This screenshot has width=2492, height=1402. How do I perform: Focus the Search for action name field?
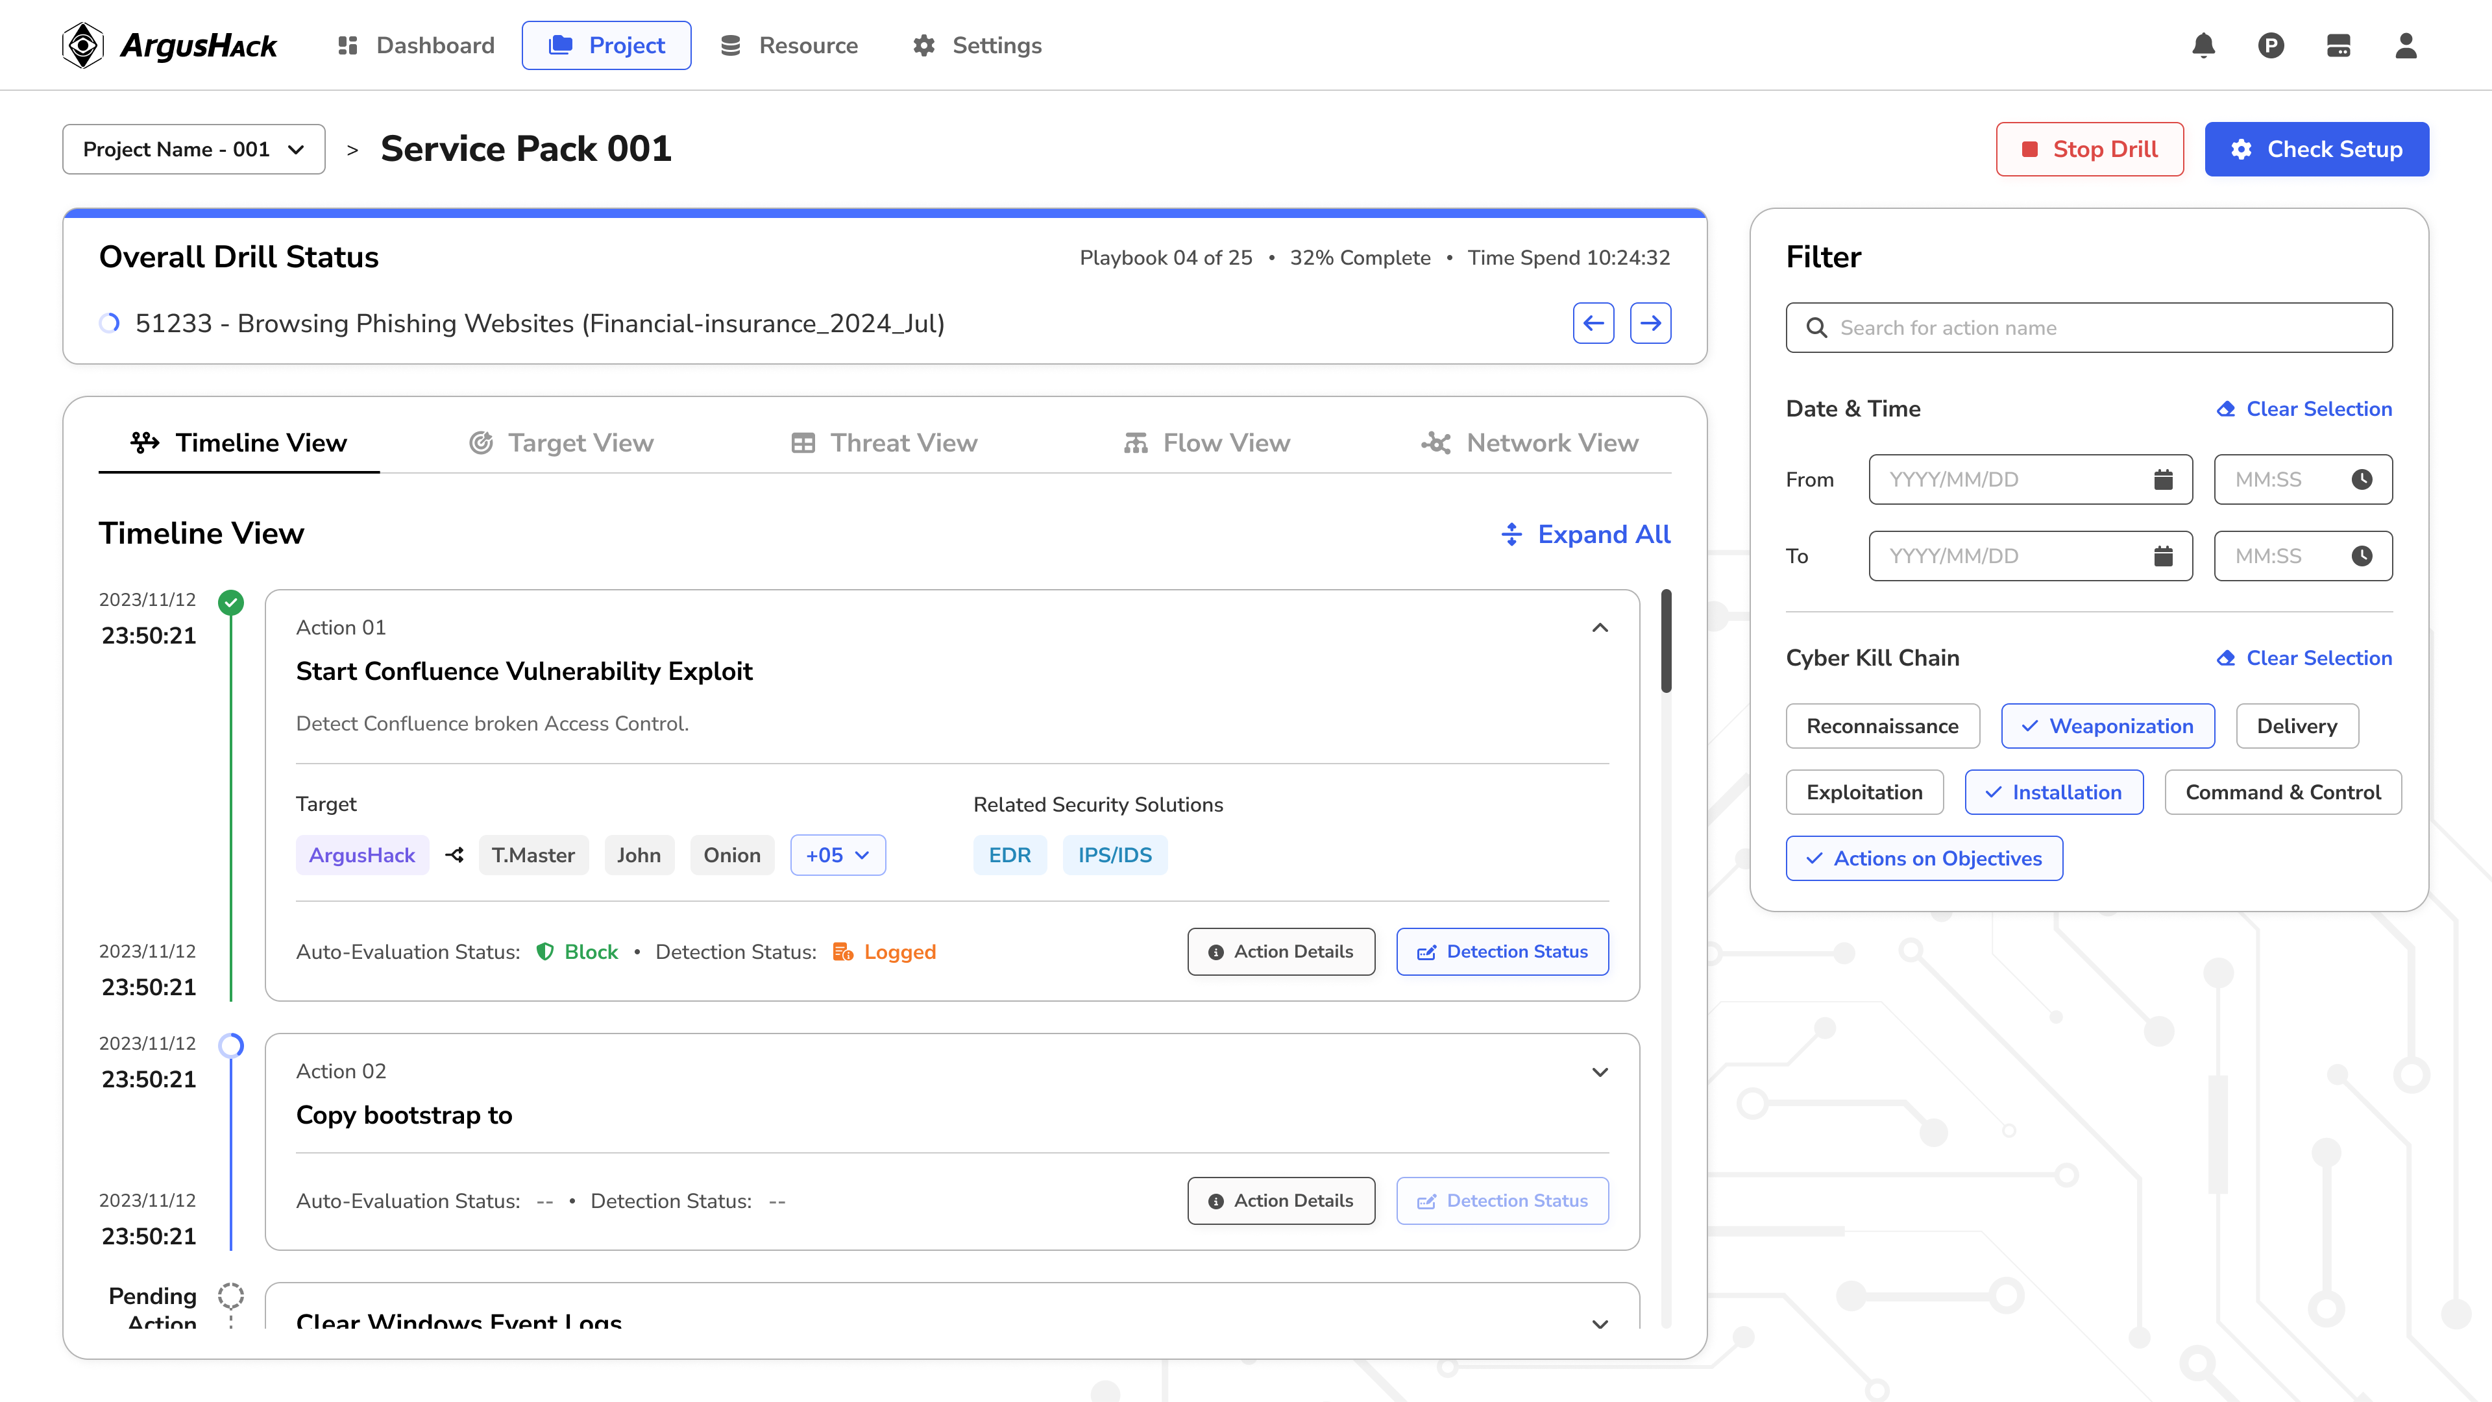(2090, 328)
